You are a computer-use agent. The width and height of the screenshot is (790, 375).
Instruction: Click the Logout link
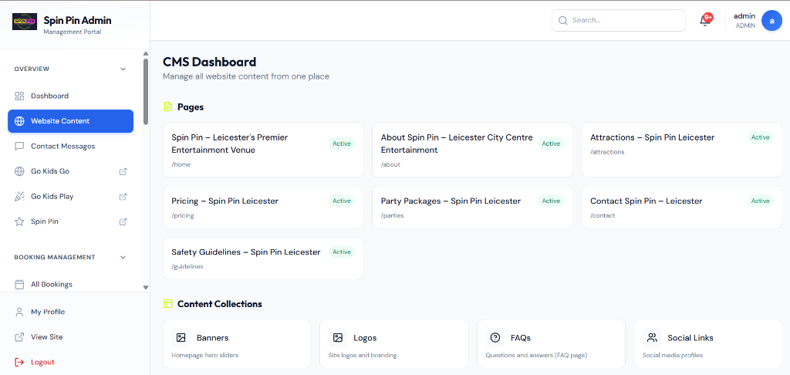[x=70, y=362]
